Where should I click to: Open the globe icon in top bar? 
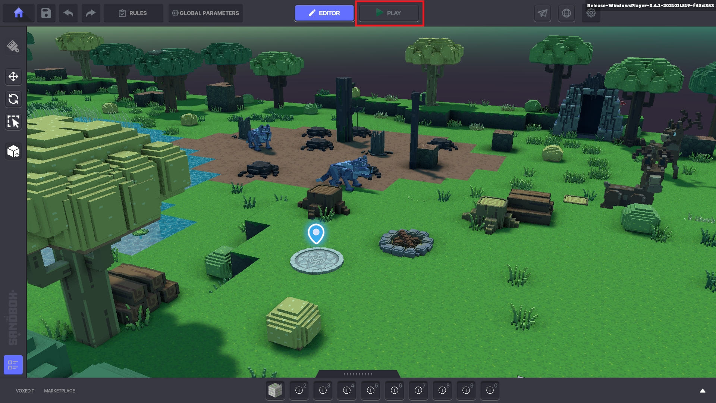tap(566, 13)
